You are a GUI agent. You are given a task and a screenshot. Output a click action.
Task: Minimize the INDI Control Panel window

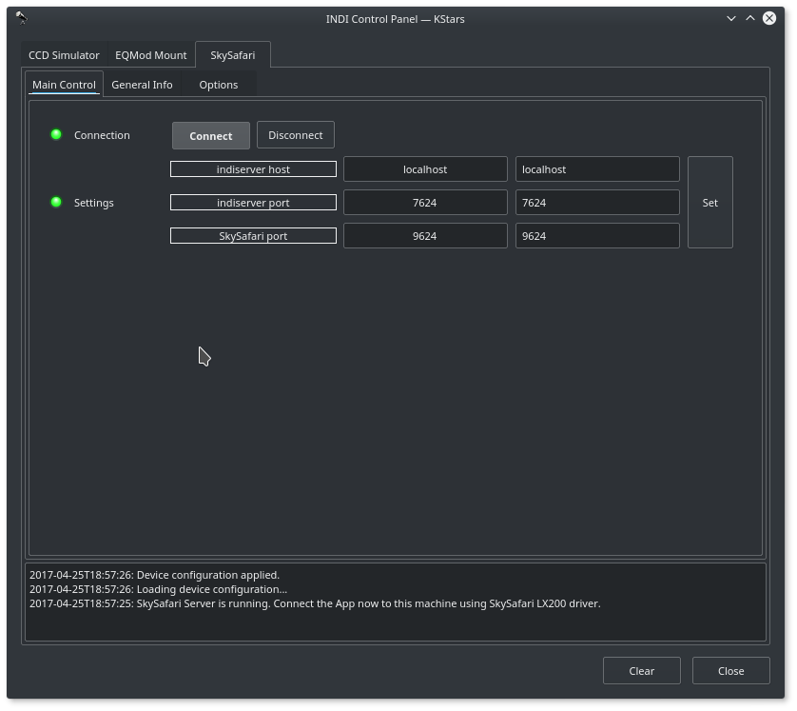731,18
